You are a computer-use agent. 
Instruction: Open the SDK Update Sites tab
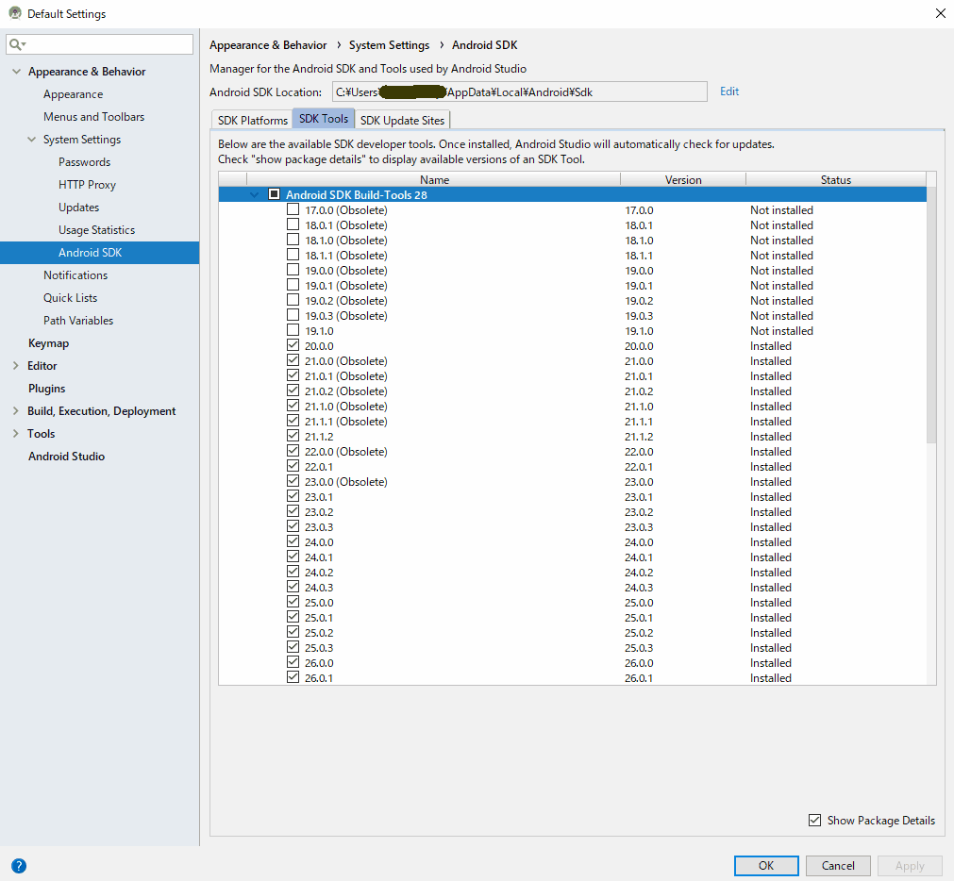tap(403, 120)
